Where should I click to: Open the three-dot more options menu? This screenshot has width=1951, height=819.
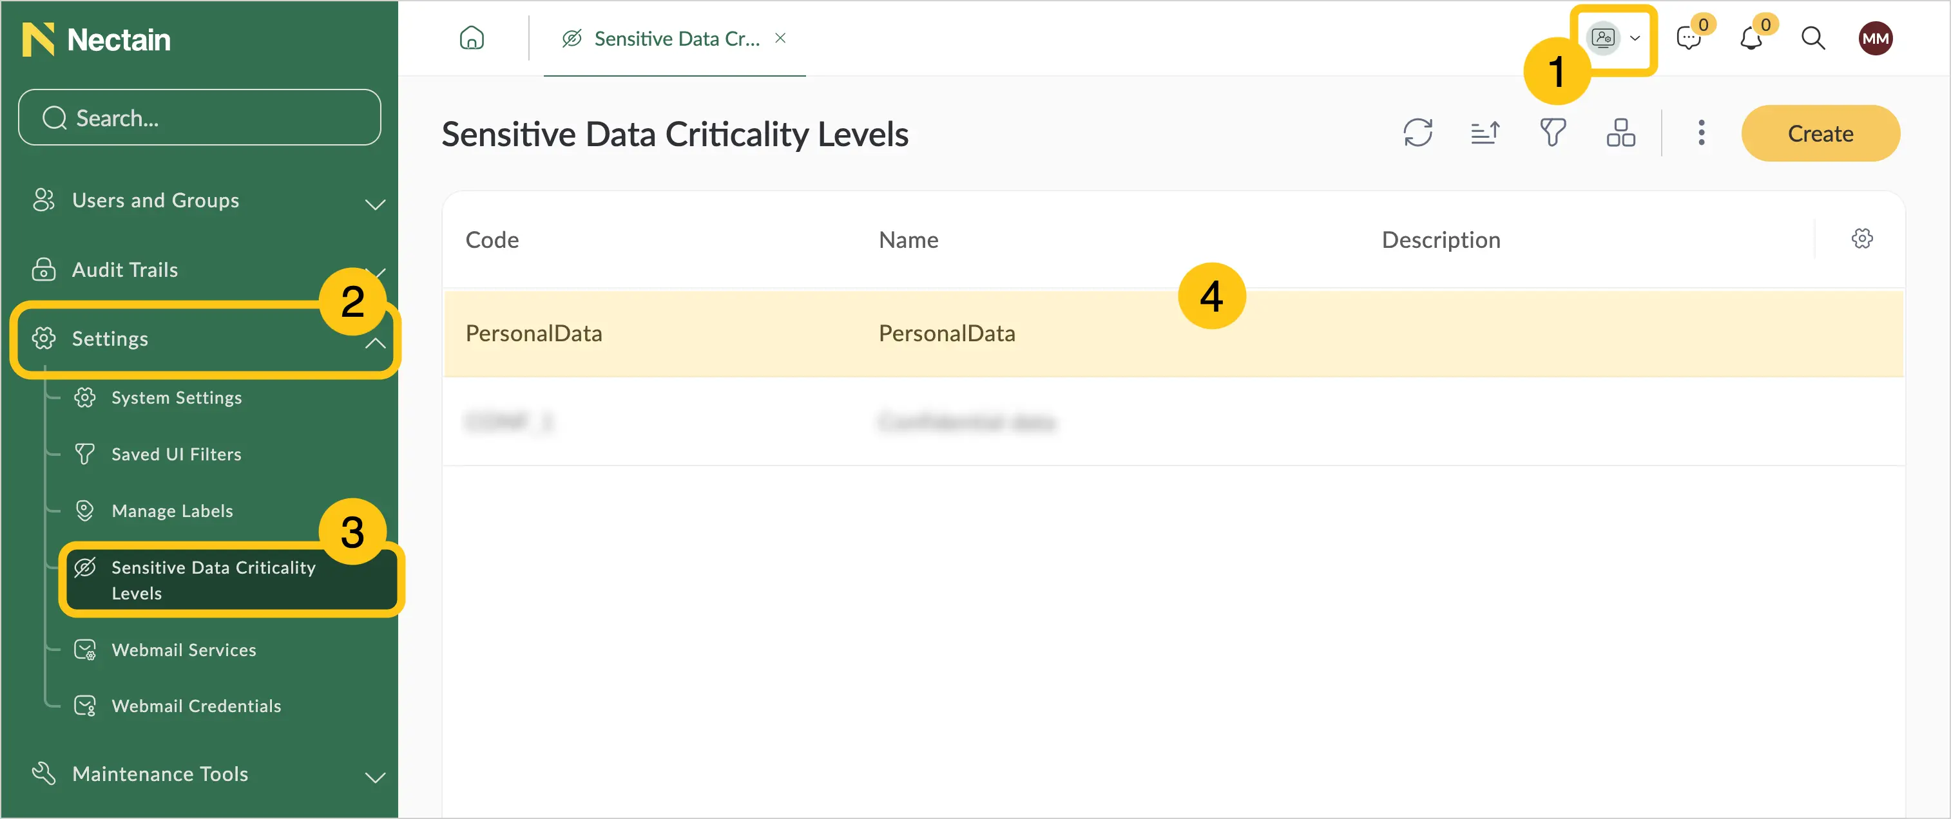point(1701,133)
